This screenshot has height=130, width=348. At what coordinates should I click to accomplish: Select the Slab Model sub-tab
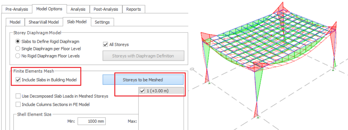click(x=77, y=22)
